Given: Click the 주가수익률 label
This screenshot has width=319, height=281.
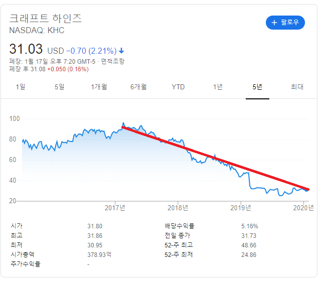Looking at the screenshot, I should (x=26, y=264).
